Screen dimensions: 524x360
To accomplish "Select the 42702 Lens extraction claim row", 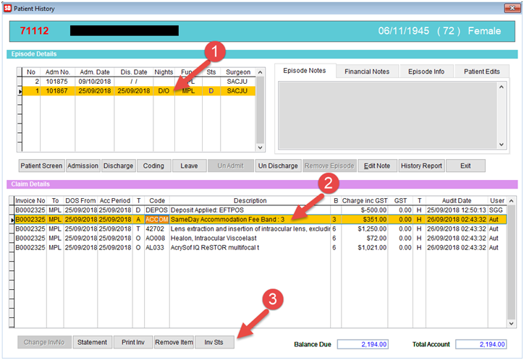I will (x=261, y=229).
